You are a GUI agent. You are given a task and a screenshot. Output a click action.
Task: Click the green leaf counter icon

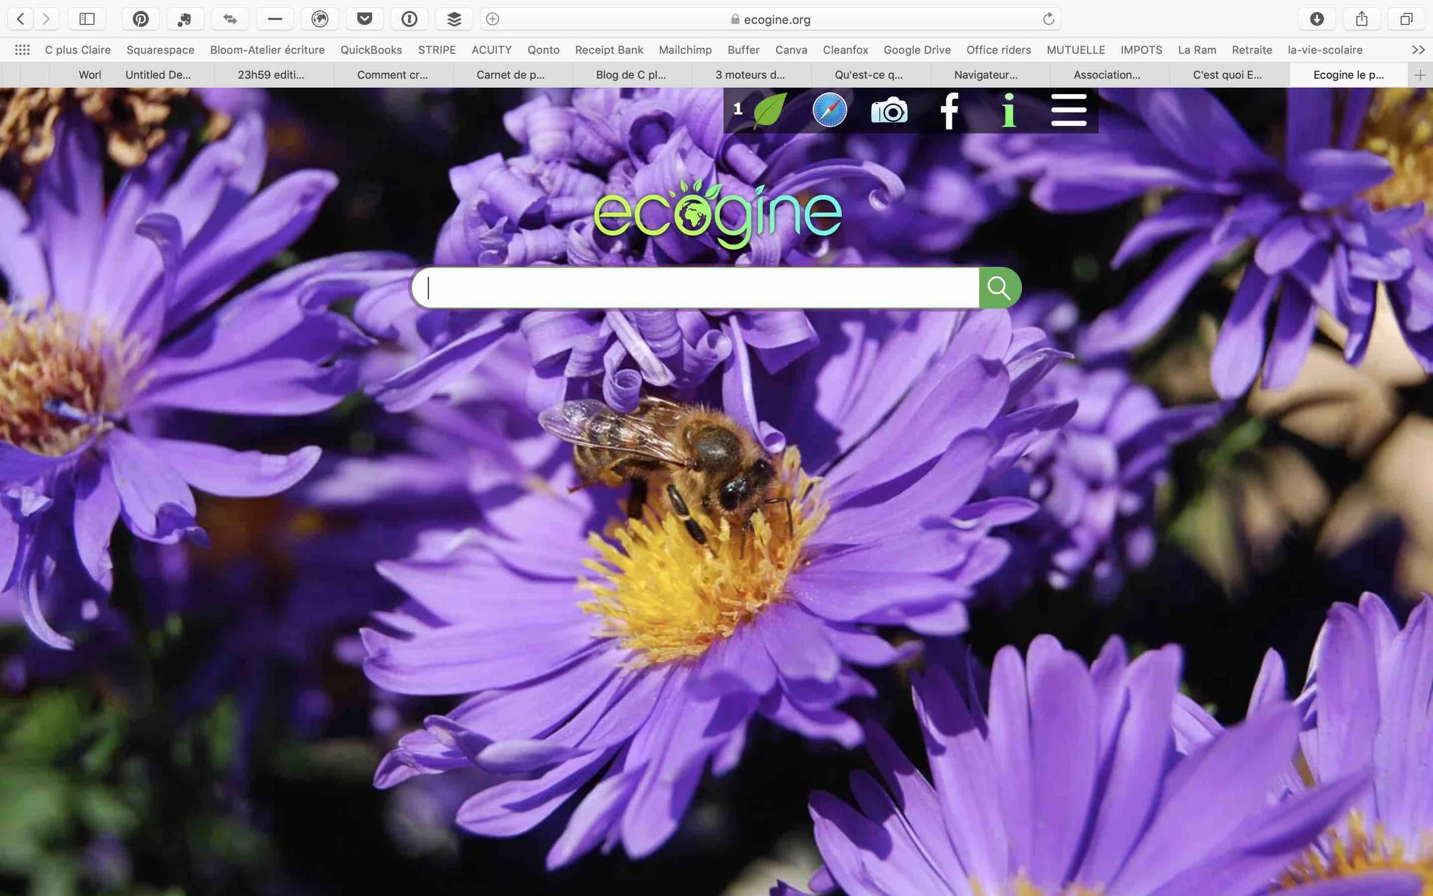coord(768,110)
